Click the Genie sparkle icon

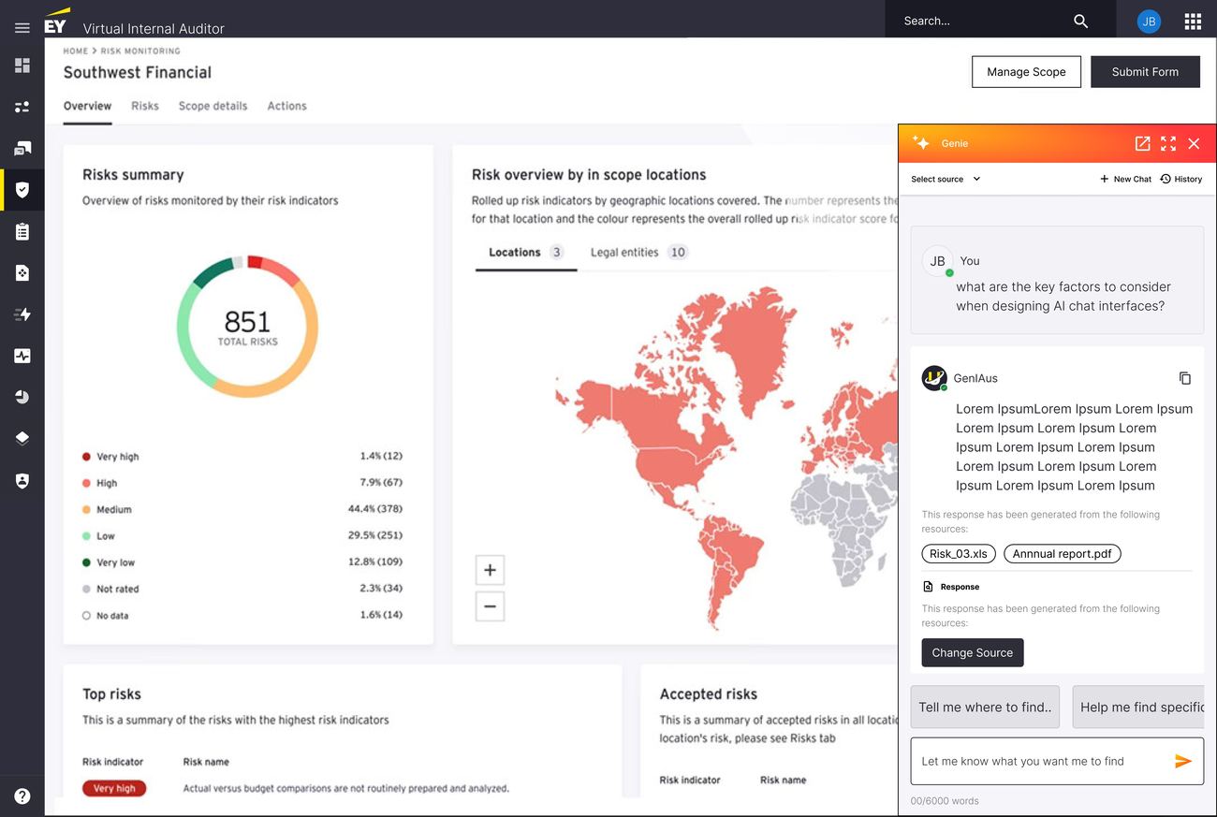point(921,143)
